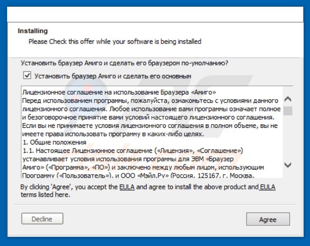Screen dimensions: 310x246
Task: Click the license line starting 'Если вы не принимаете'
Action: 150,126
